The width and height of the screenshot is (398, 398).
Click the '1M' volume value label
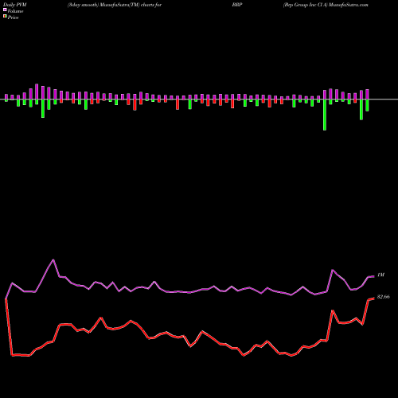(x=380, y=275)
